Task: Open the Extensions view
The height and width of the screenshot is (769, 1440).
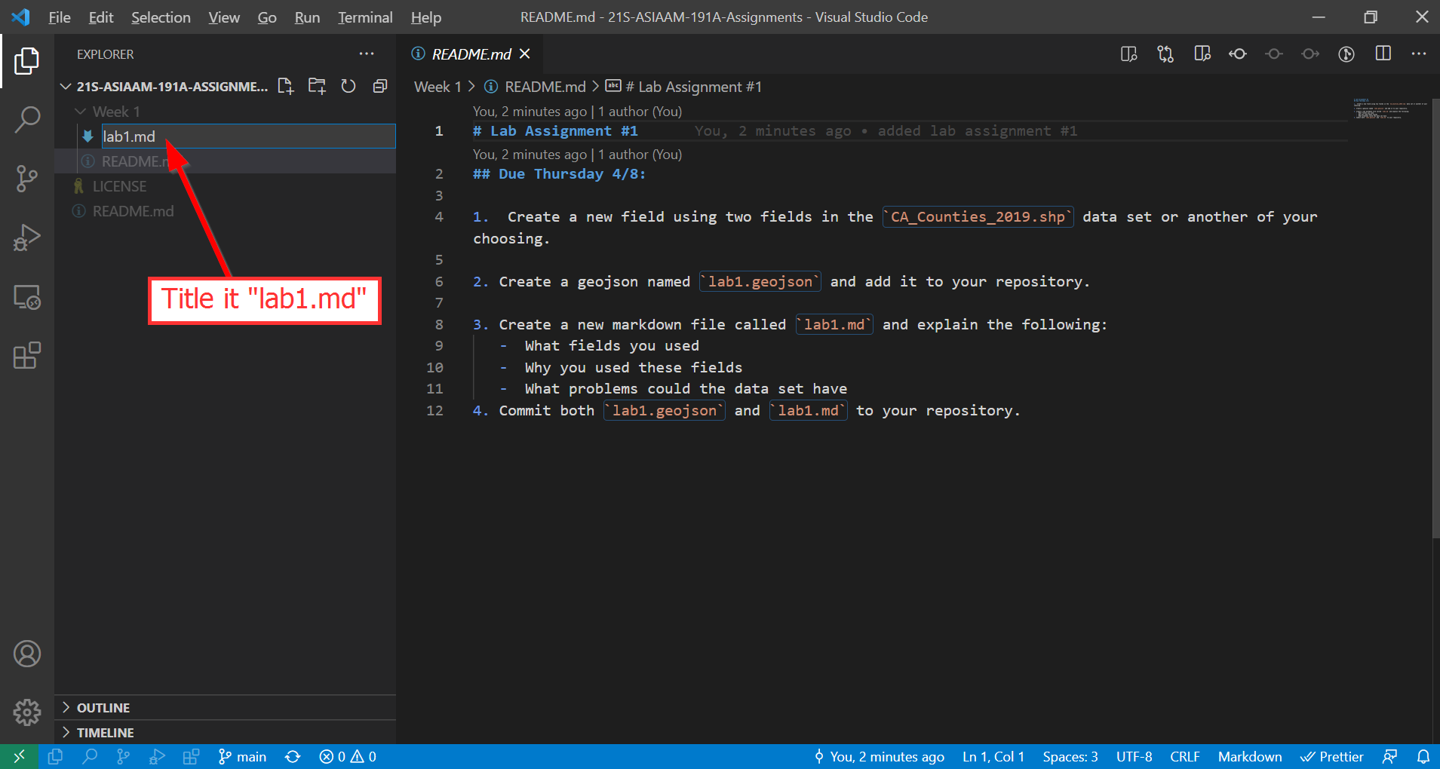Action: [27, 355]
